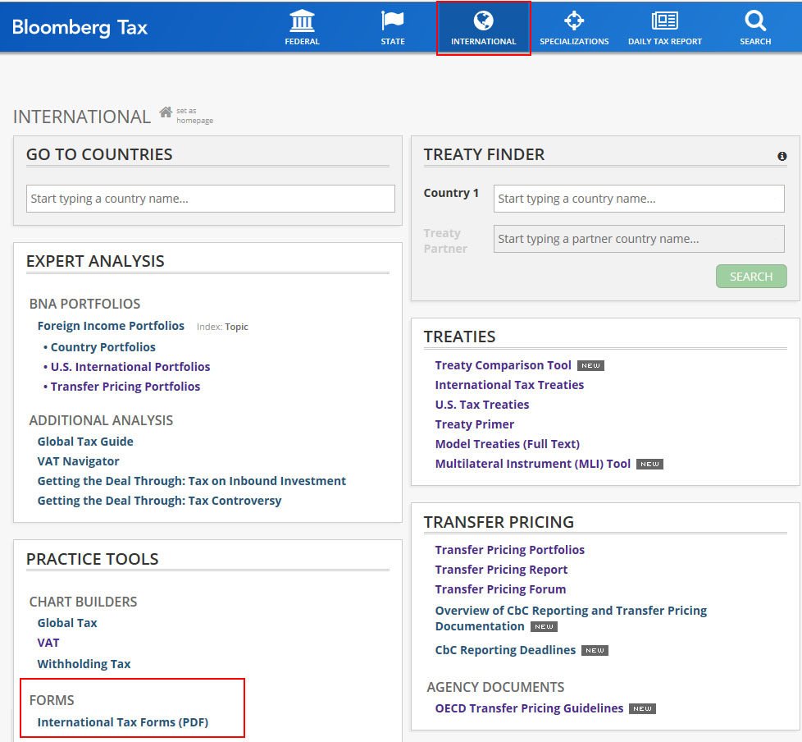
Task: Open the Treaty Partner combo box
Action: pyautogui.click(x=638, y=239)
